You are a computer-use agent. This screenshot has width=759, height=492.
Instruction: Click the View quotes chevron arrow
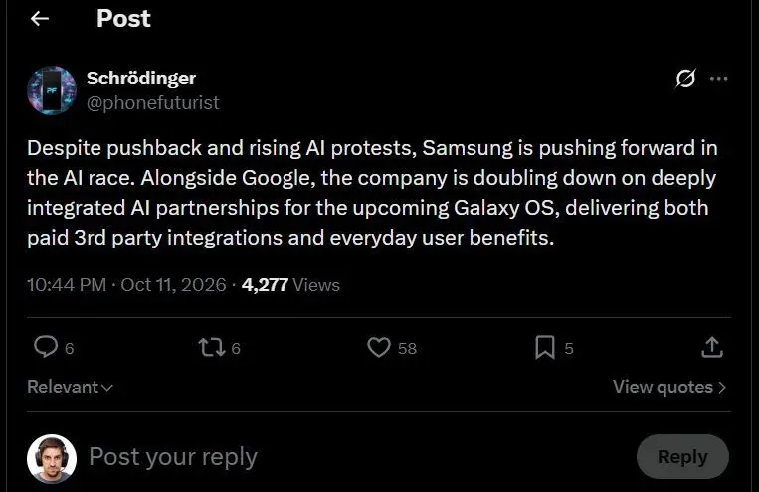tap(722, 387)
